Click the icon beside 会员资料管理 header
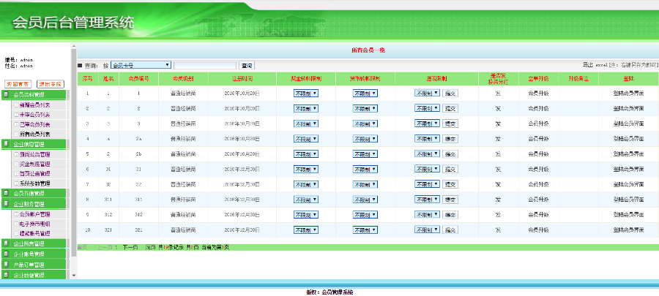659x296 pixels. (x=7, y=95)
